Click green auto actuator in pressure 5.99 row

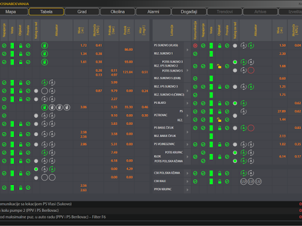click(44, 83)
